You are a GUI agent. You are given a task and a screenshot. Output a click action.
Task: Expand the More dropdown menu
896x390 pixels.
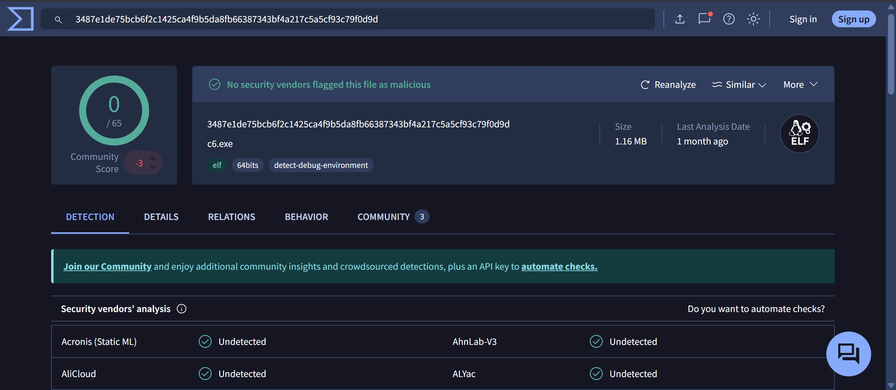[x=800, y=85]
